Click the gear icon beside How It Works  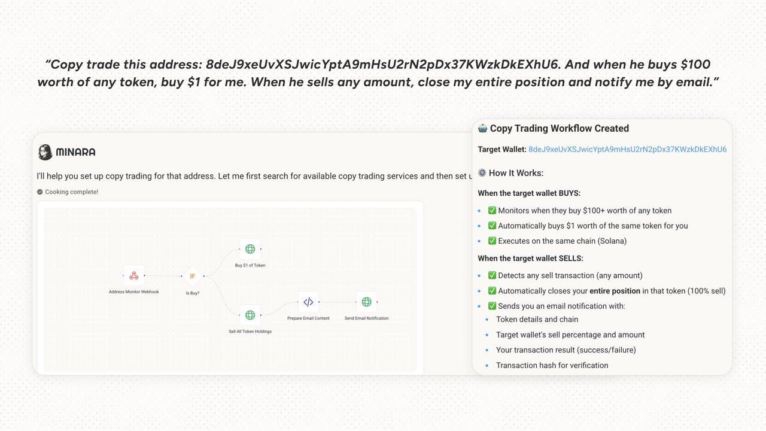point(482,173)
